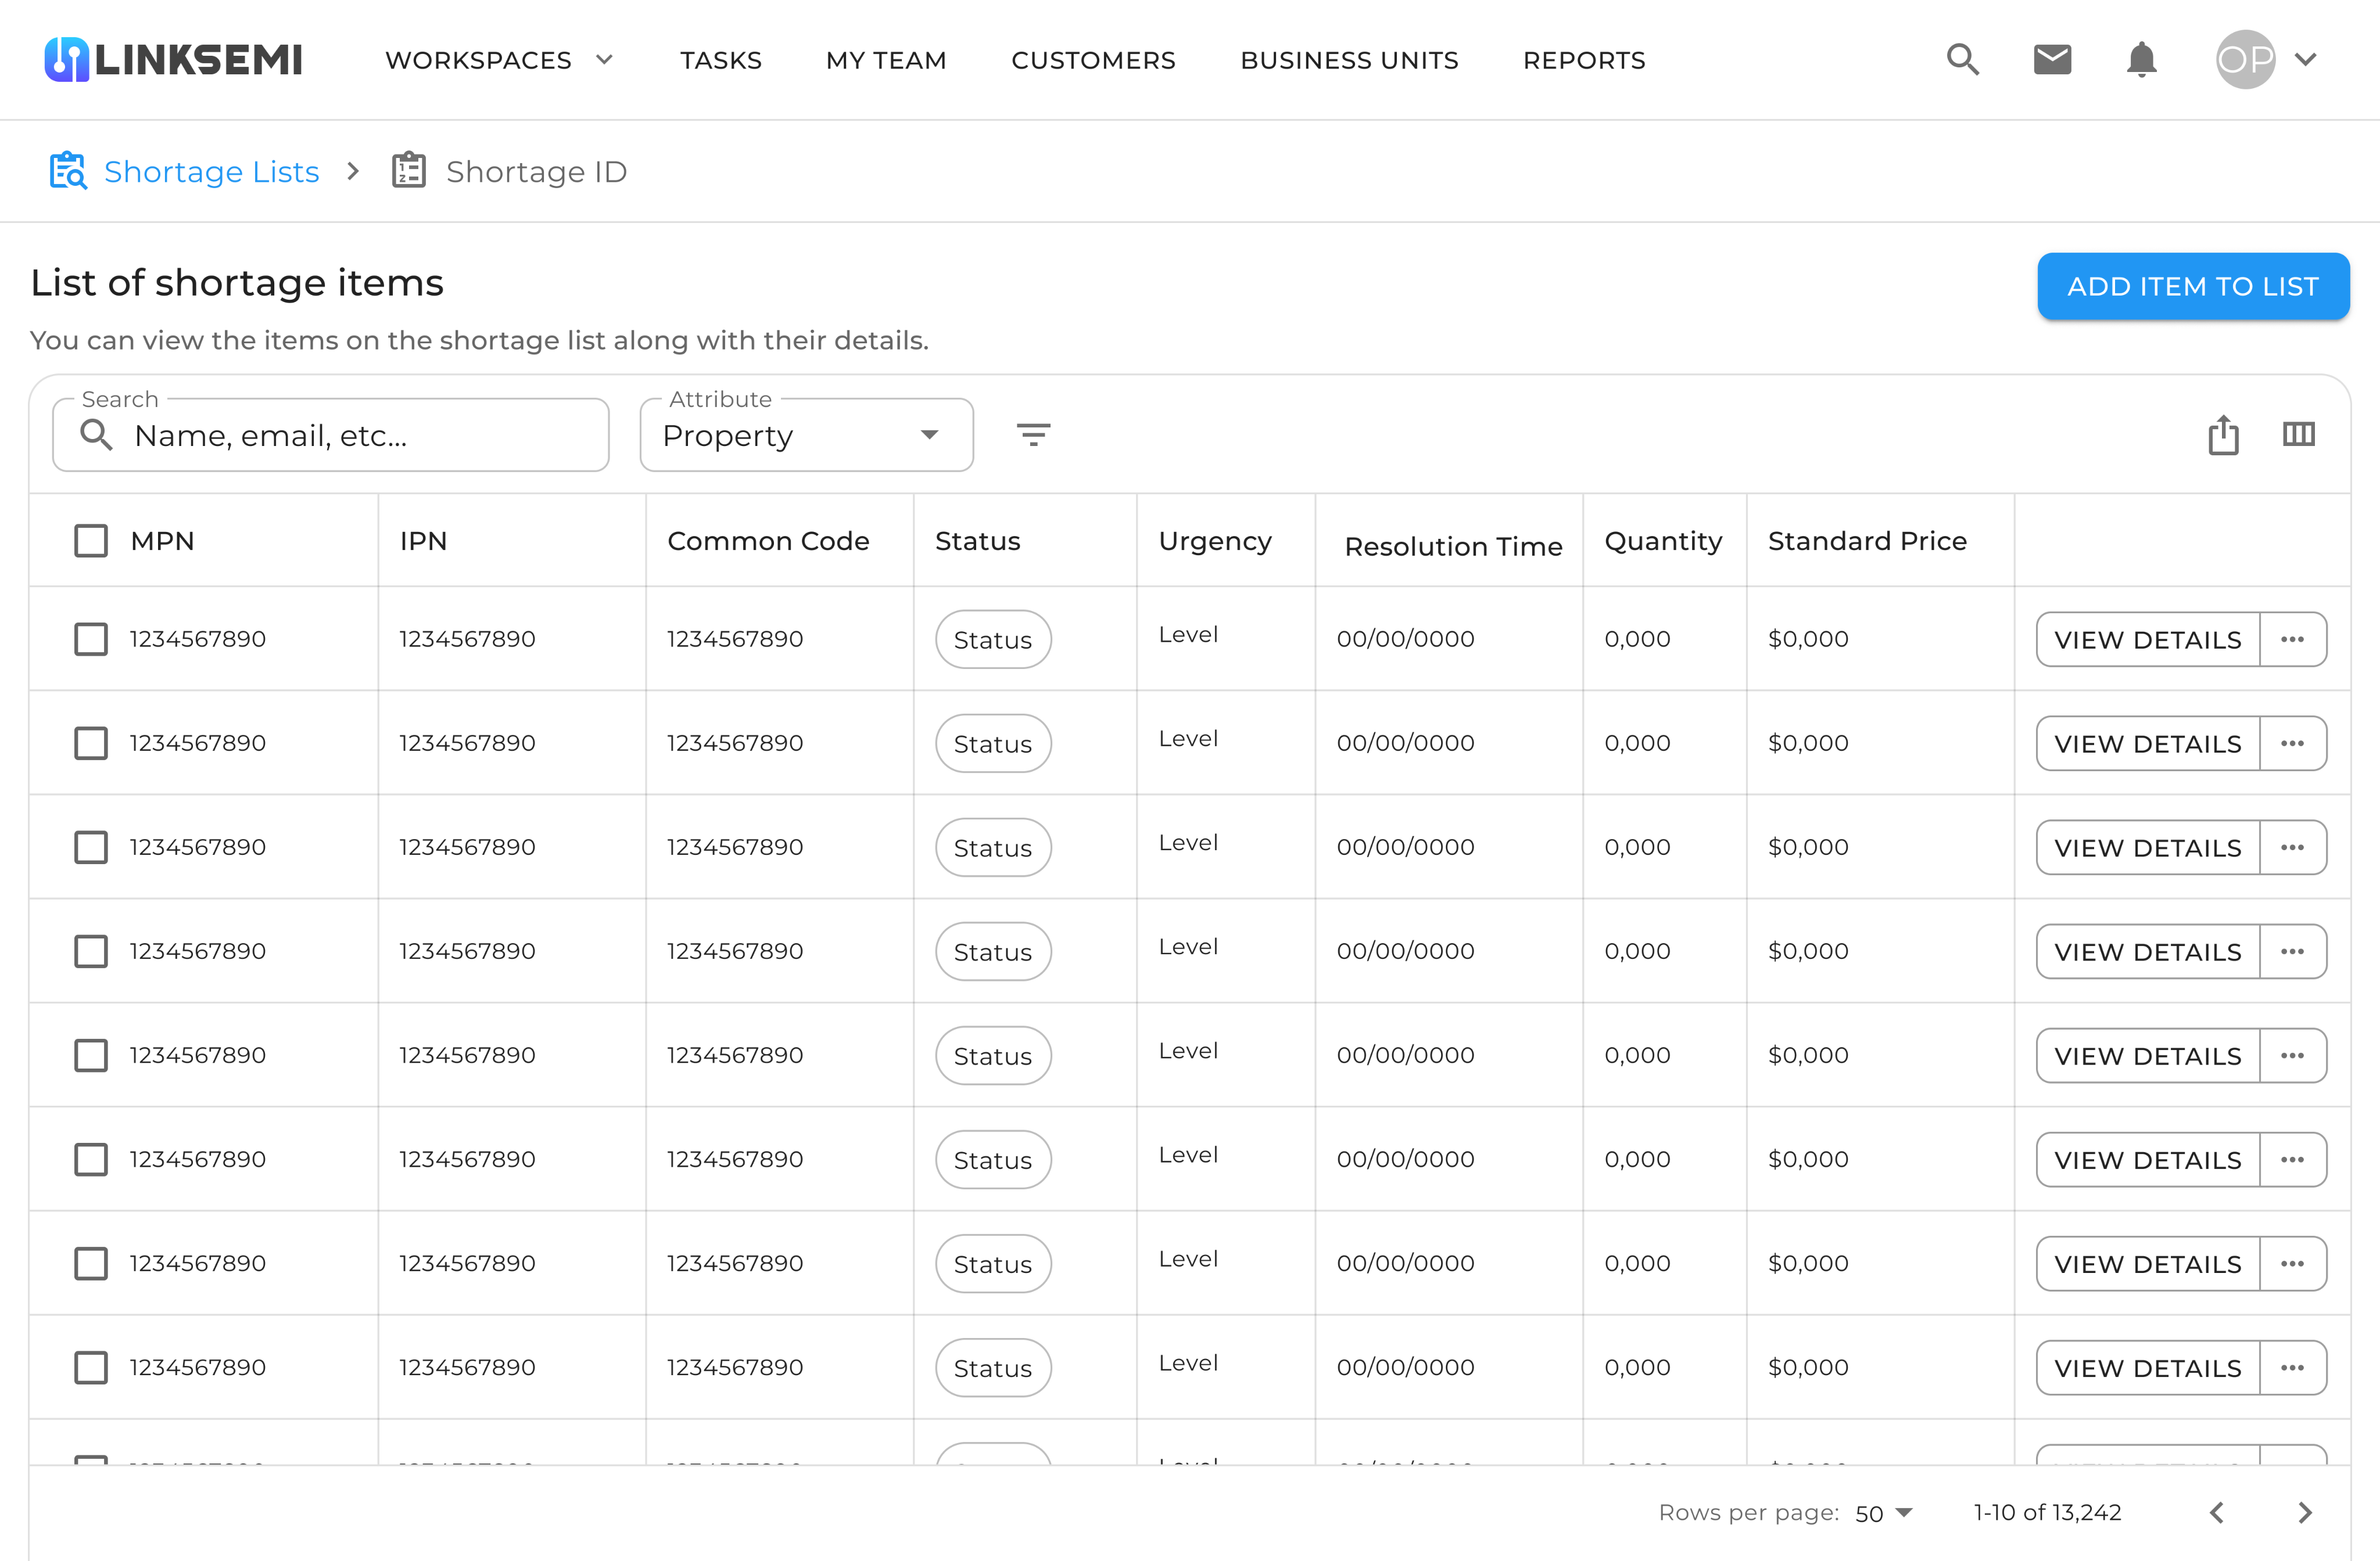Viewport: 2380px width, 1561px height.
Task: Go to the Reports menu
Action: (1584, 60)
